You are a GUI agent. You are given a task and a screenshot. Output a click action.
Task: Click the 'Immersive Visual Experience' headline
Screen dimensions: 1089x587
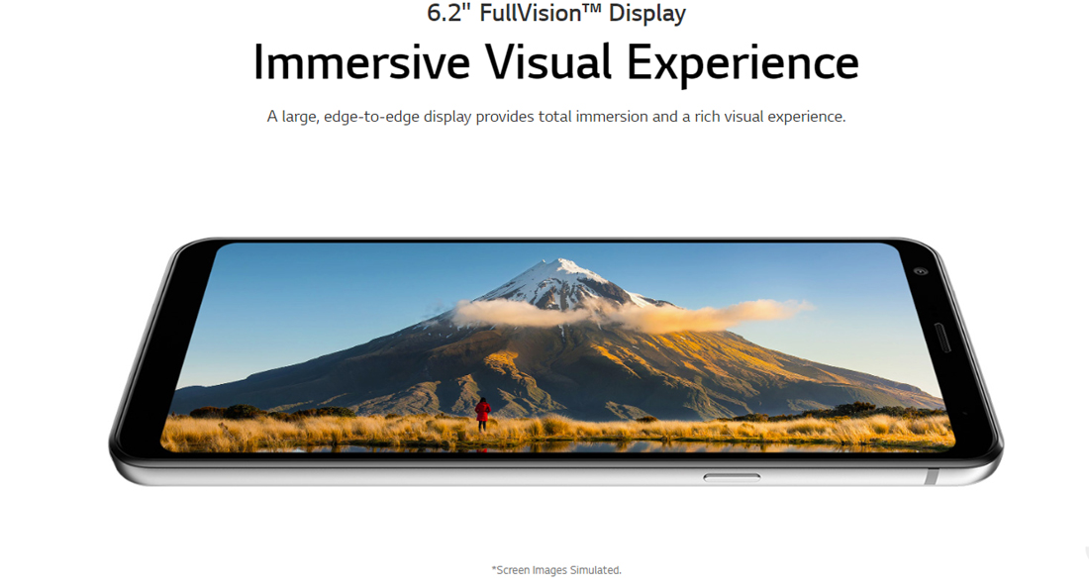[556, 62]
